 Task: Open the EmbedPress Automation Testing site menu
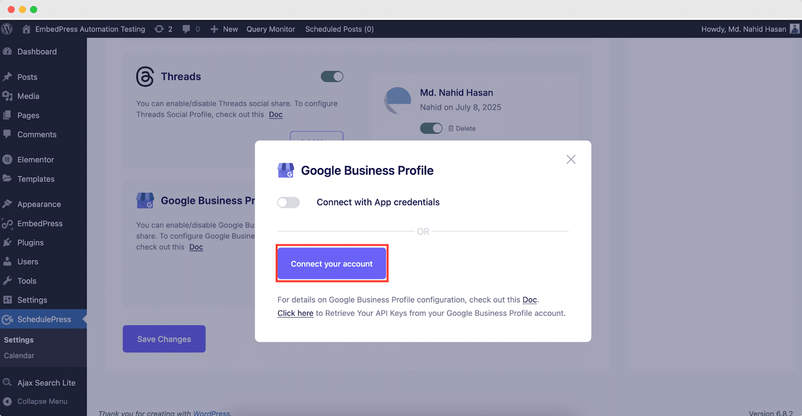[84, 29]
